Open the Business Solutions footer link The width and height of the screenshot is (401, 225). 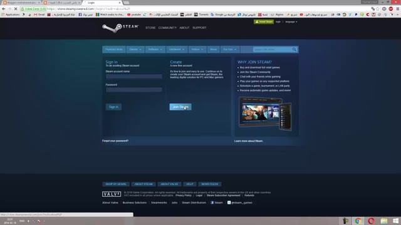point(135,202)
